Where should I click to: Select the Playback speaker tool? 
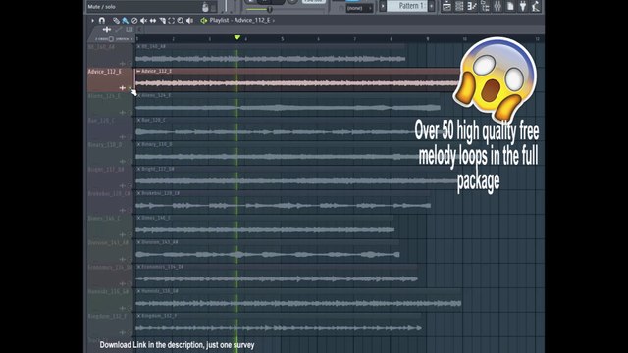[x=189, y=20]
